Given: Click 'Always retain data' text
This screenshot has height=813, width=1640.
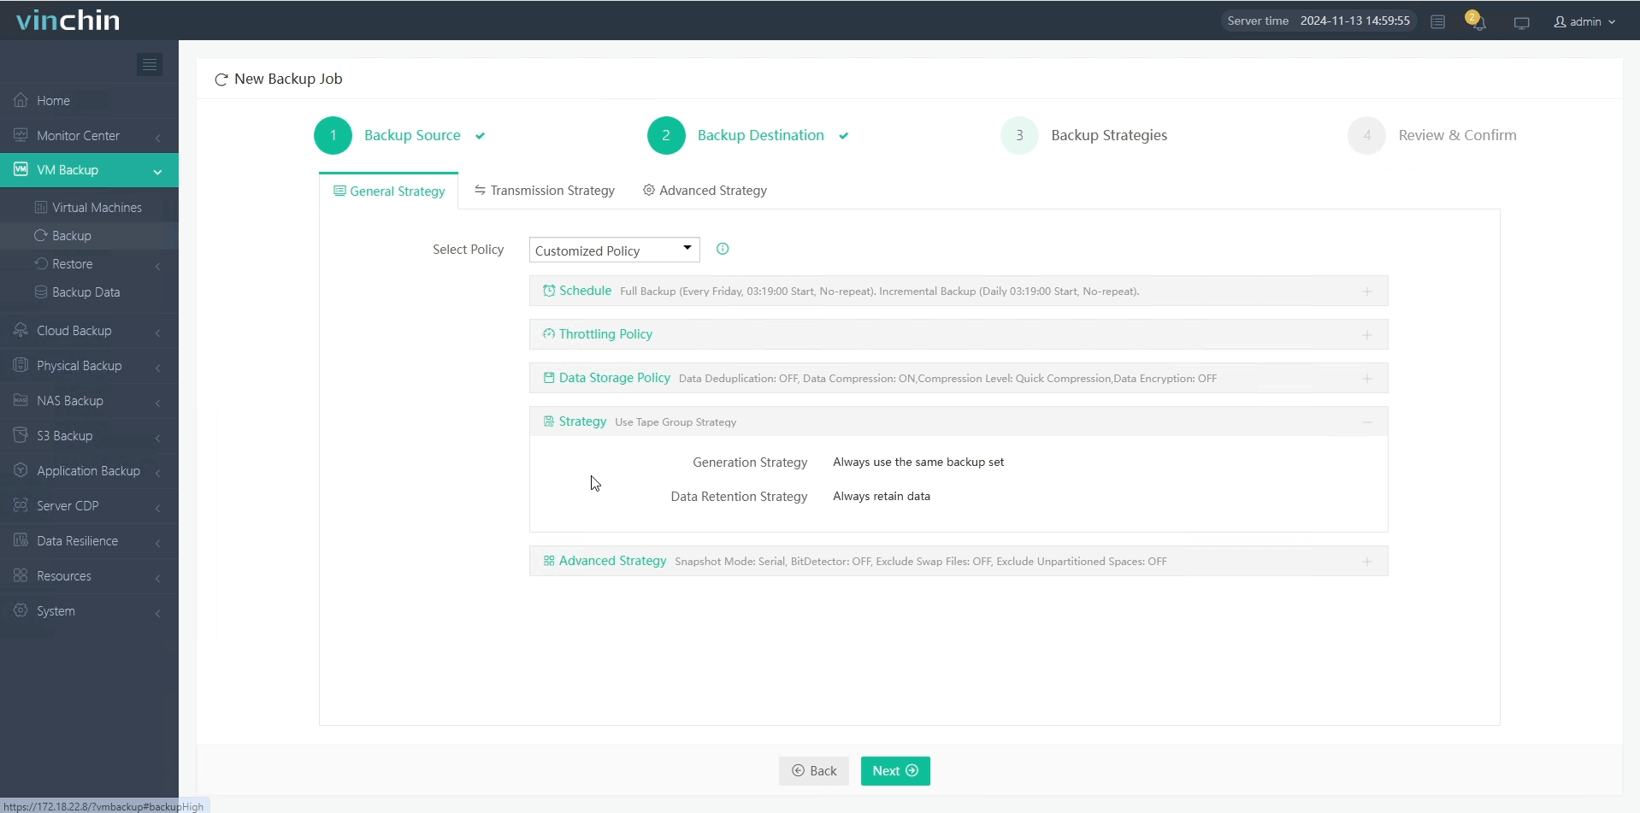Looking at the screenshot, I should coord(882,496).
